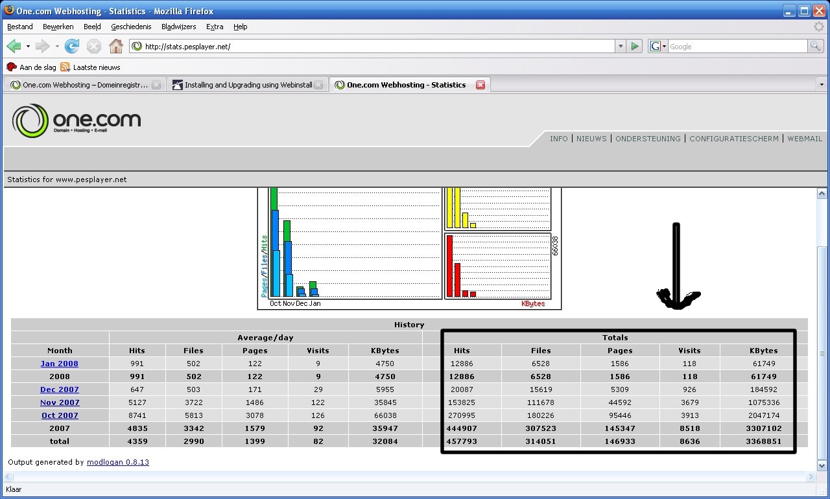Click the History table header
This screenshot has height=499, width=830.
[409, 325]
